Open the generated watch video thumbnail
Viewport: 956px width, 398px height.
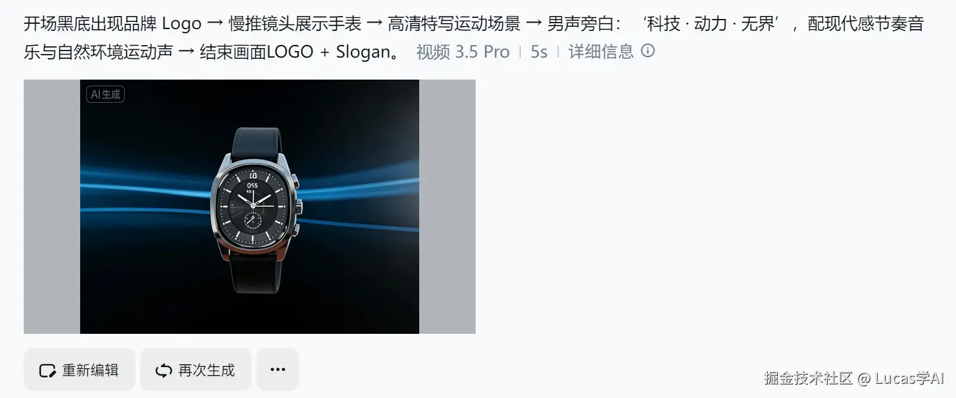tap(249, 207)
